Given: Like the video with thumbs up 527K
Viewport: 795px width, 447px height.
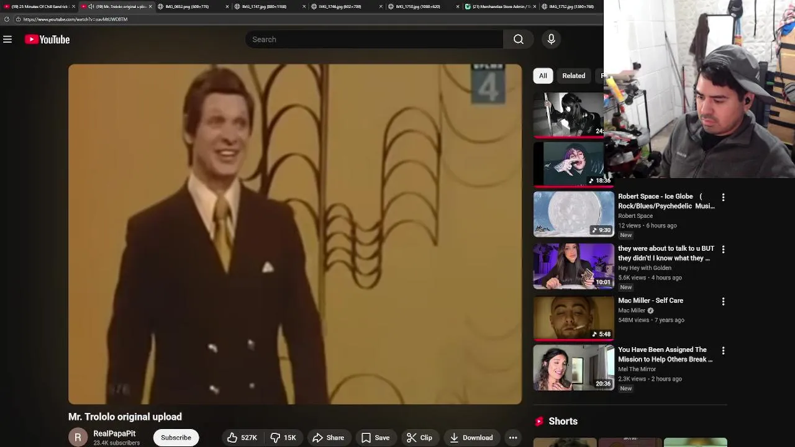Looking at the screenshot, I should click(x=242, y=438).
